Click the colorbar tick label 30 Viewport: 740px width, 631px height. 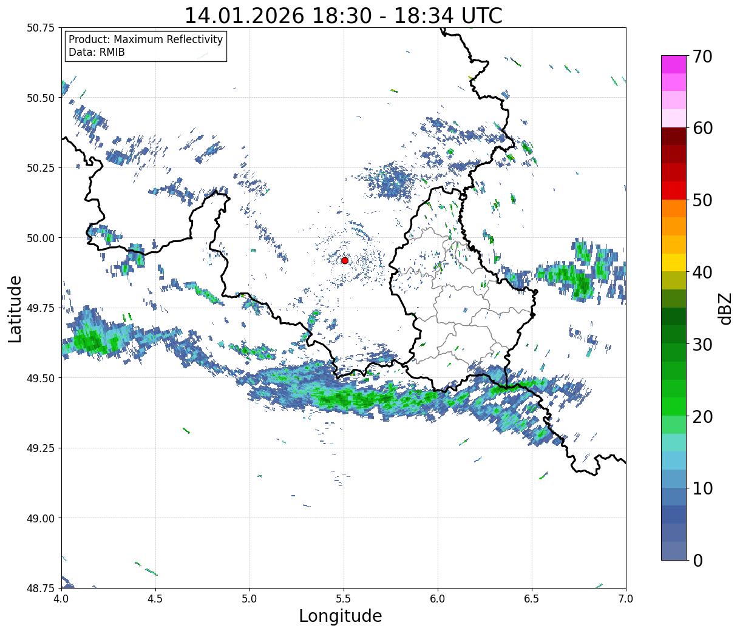pyautogui.click(x=704, y=345)
